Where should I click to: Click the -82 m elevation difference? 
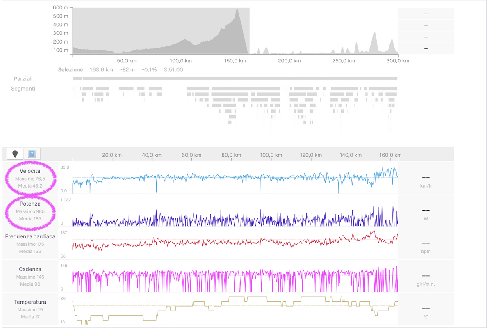pyautogui.click(x=128, y=70)
